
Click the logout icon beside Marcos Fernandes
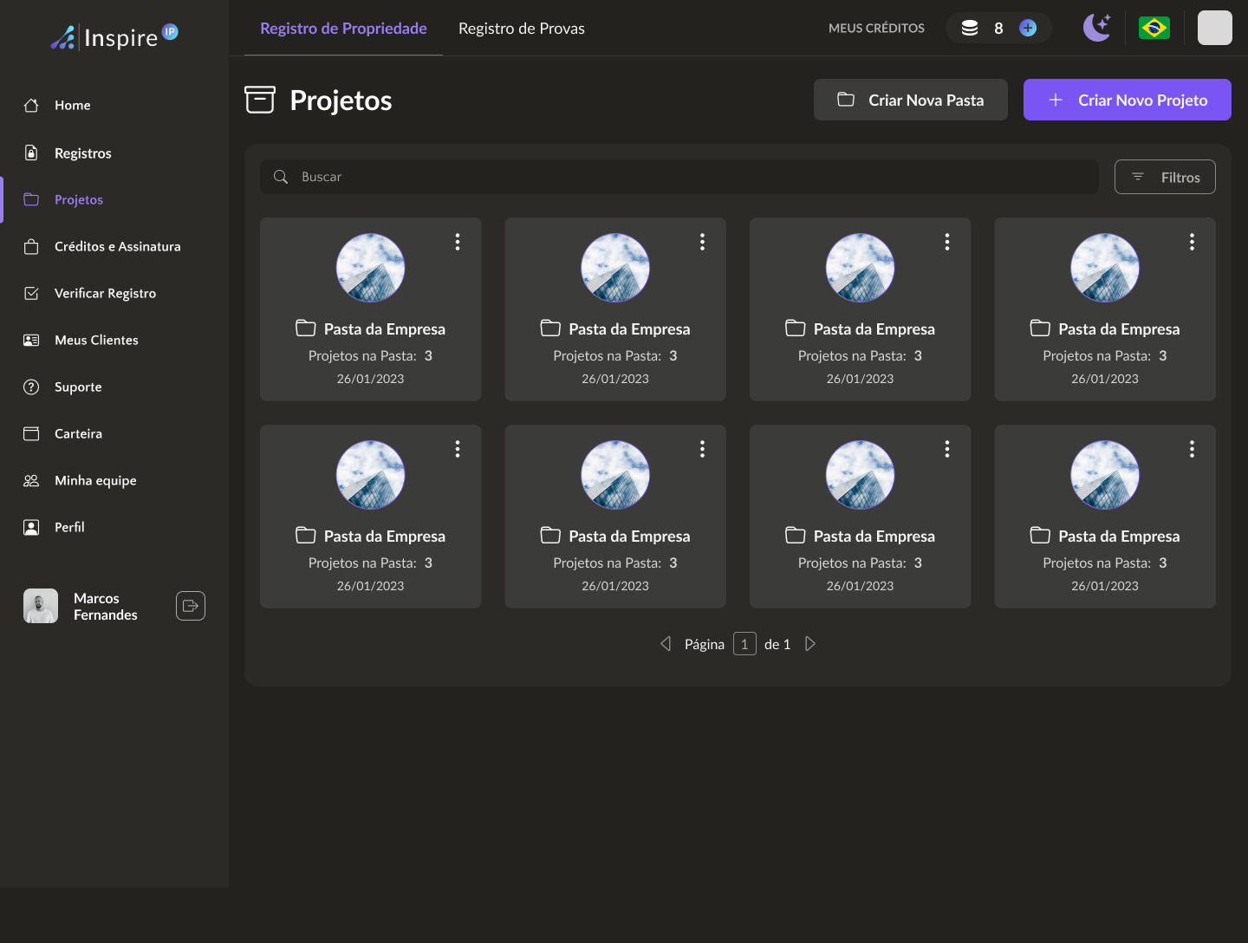click(191, 606)
